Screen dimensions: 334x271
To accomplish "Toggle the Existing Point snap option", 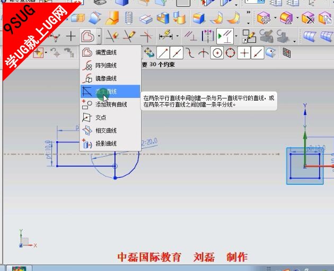I will click(x=244, y=52).
